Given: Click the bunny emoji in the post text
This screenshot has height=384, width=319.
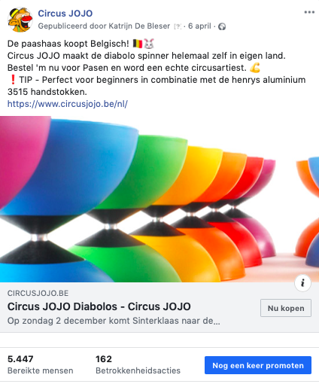Looking at the screenshot, I should 149,44.
